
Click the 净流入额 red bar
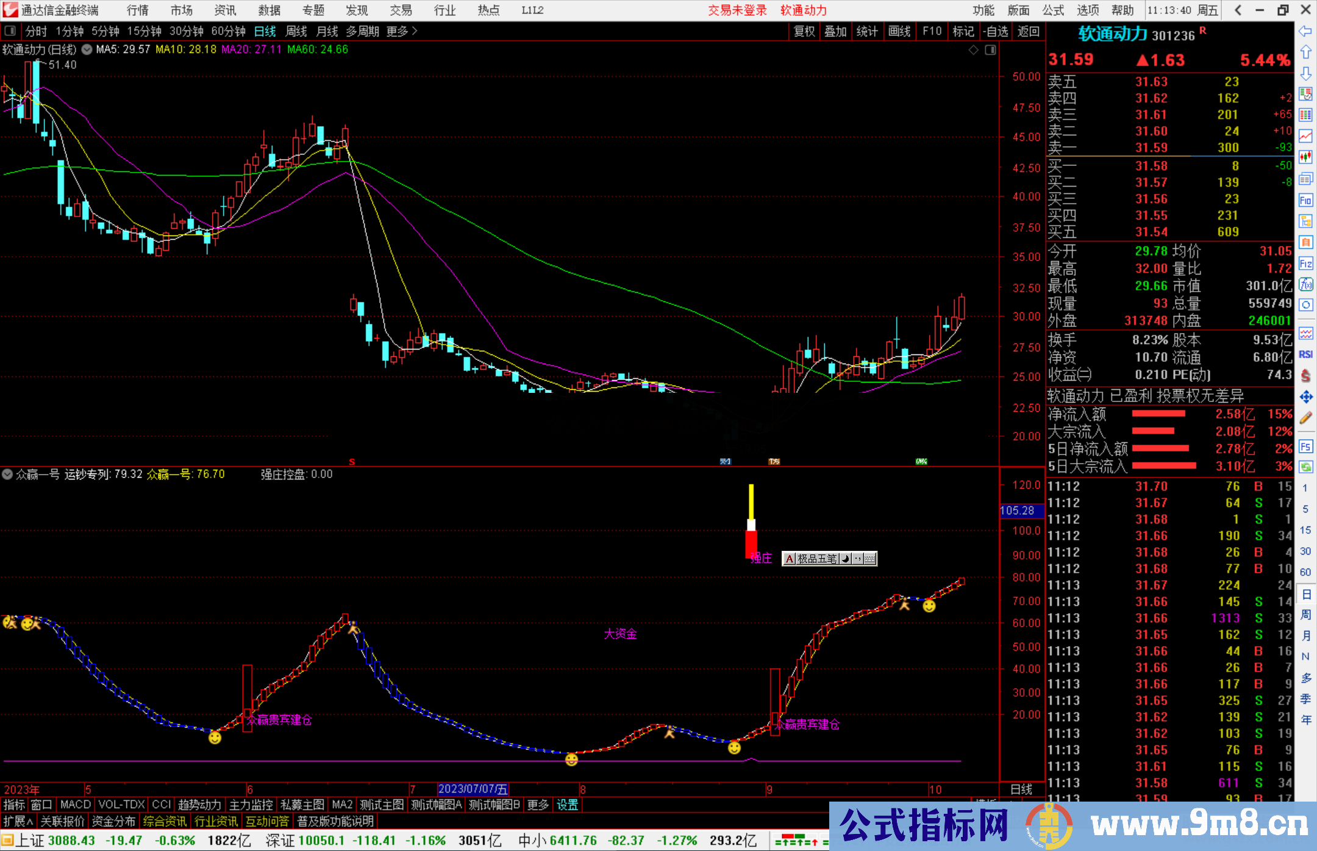(x=1158, y=414)
